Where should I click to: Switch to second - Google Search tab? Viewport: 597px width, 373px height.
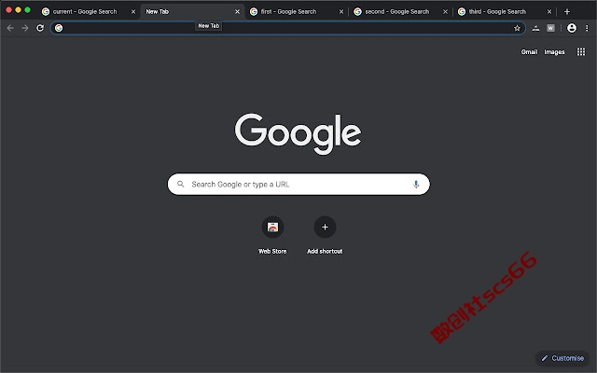tap(400, 12)
